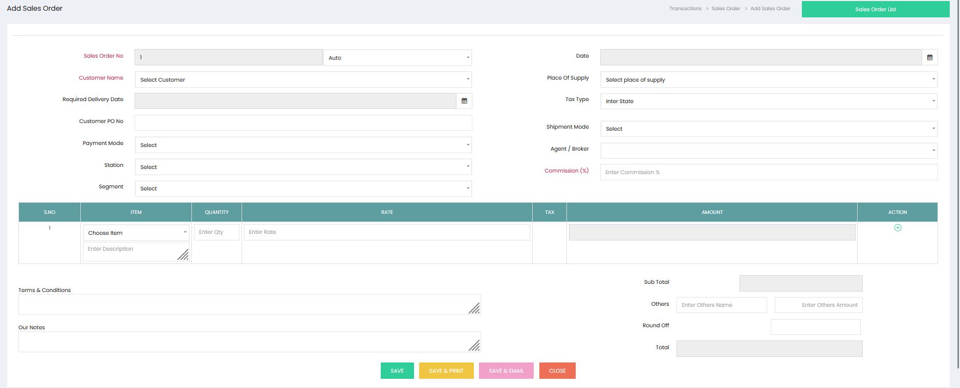The width and height of the screenshot is (960, 388).
Task: Click the S.NO column header
Action: point(50,212)
